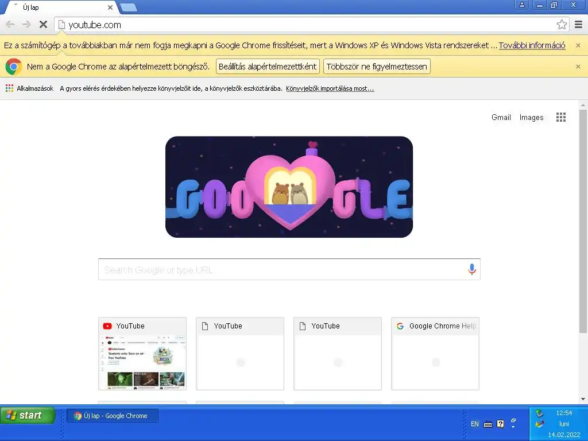Bookmark this page with the star icon
Screen dimensions: 588x441
[562, 25]
